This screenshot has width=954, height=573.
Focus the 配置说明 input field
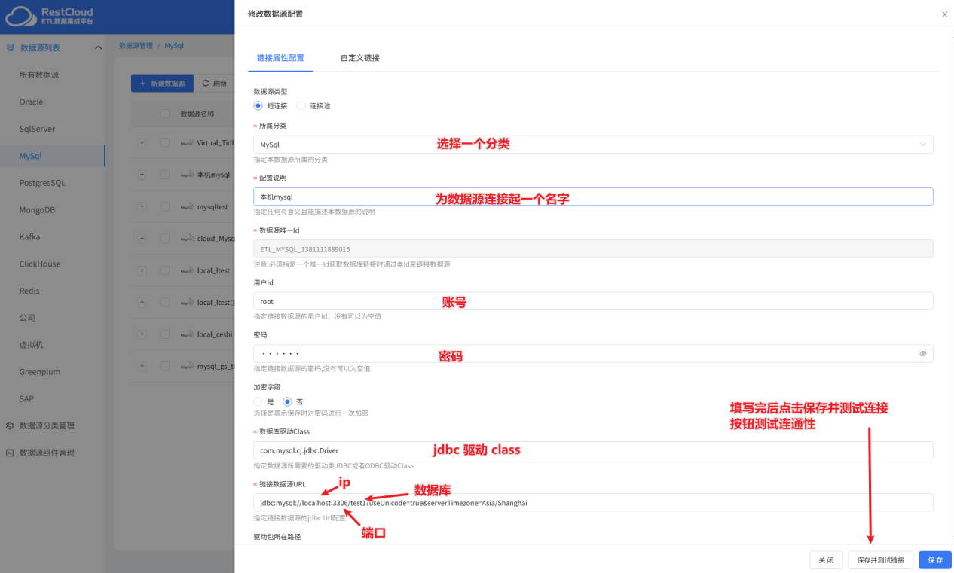point(593,197)
